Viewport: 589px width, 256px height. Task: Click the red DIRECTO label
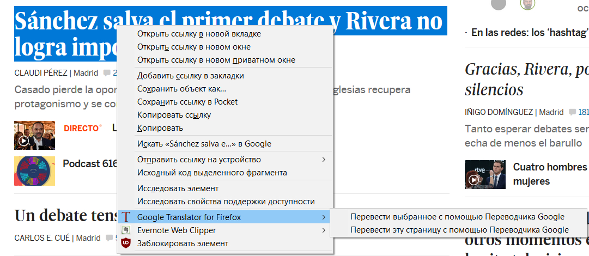[82, 129]
